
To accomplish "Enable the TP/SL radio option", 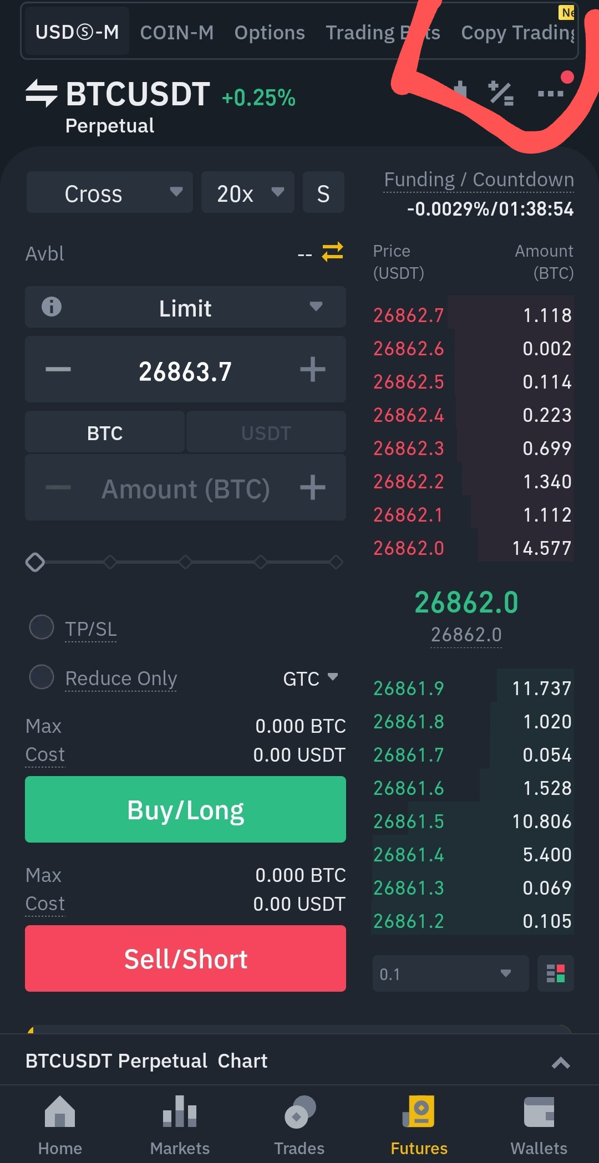I will (42, 628).
